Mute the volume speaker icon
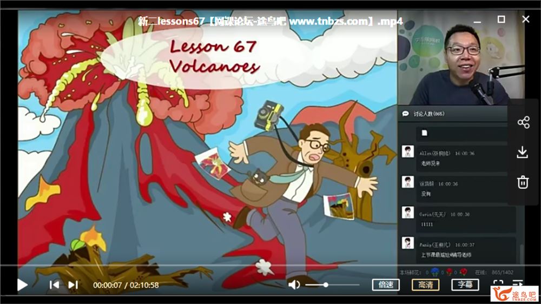This screenshot has width=541, height=304. [294, 285]
